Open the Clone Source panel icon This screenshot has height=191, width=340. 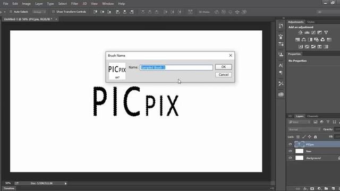281,54
